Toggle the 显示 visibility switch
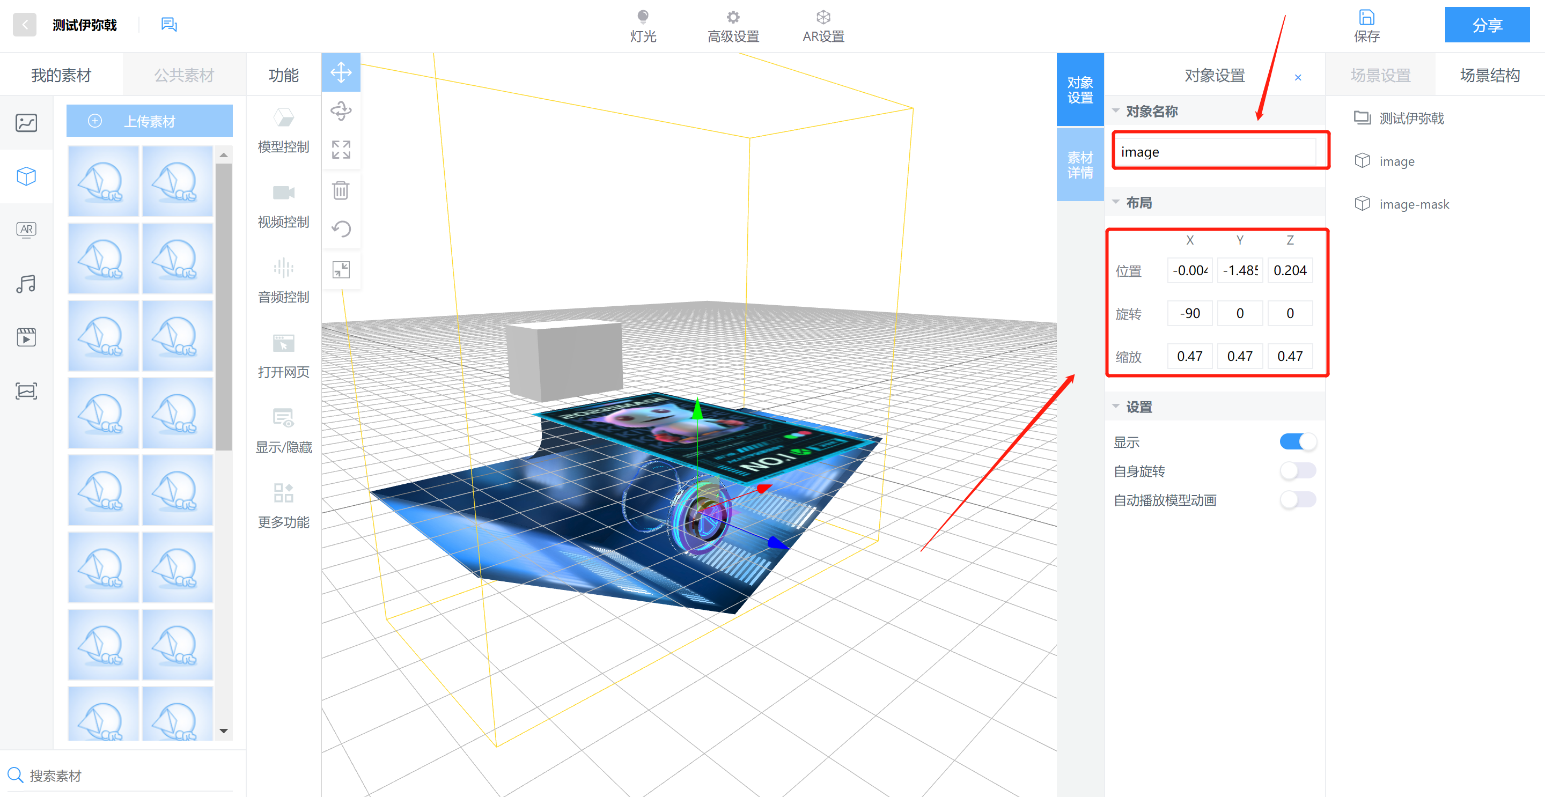 point(1297,442)
